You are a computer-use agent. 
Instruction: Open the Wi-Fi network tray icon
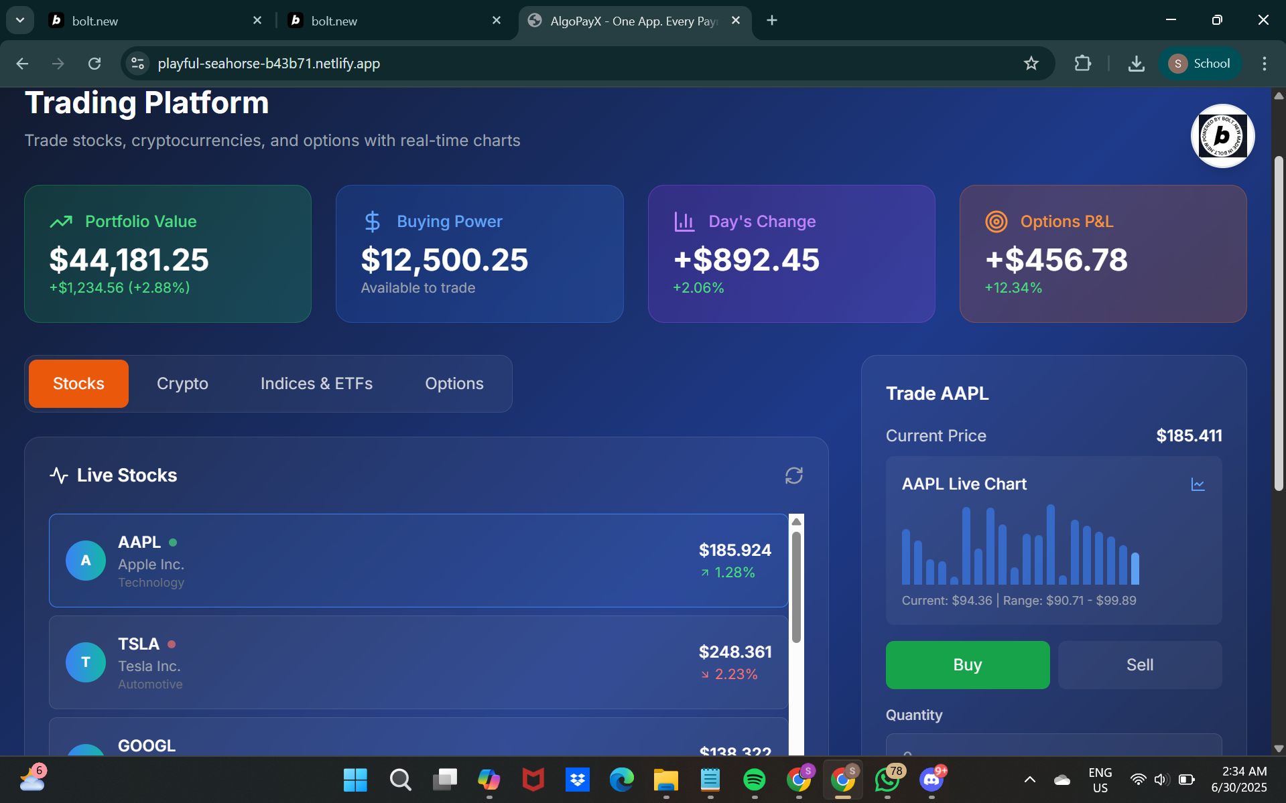point(1137,780)
